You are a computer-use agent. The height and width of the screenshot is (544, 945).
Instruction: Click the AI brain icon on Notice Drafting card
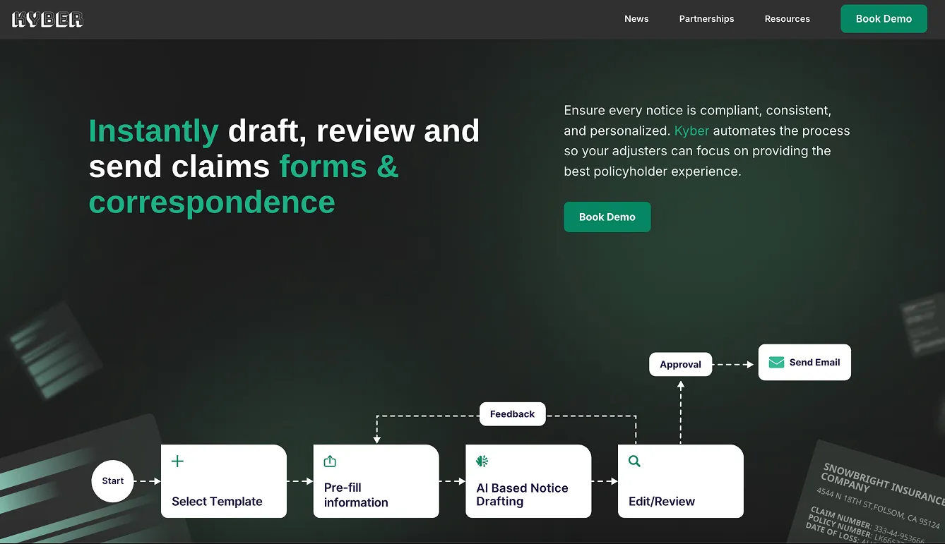(482, 461)
